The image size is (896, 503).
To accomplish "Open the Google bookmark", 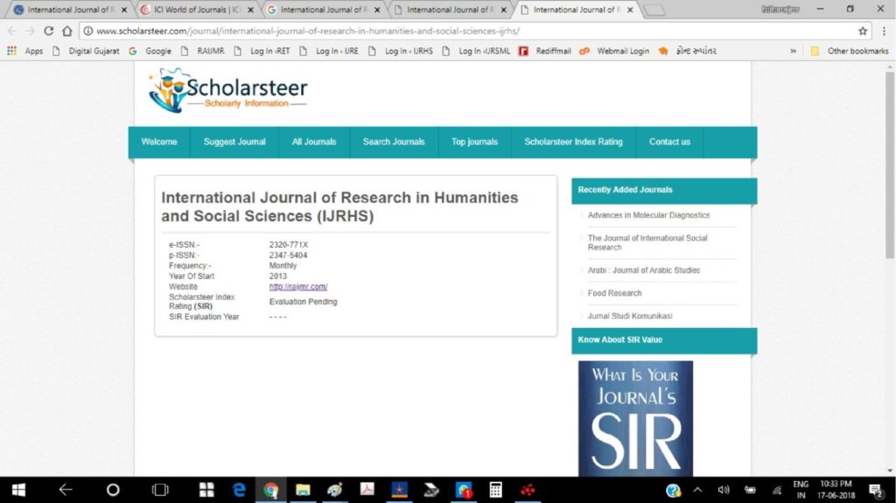I will (x=150, y=51).
